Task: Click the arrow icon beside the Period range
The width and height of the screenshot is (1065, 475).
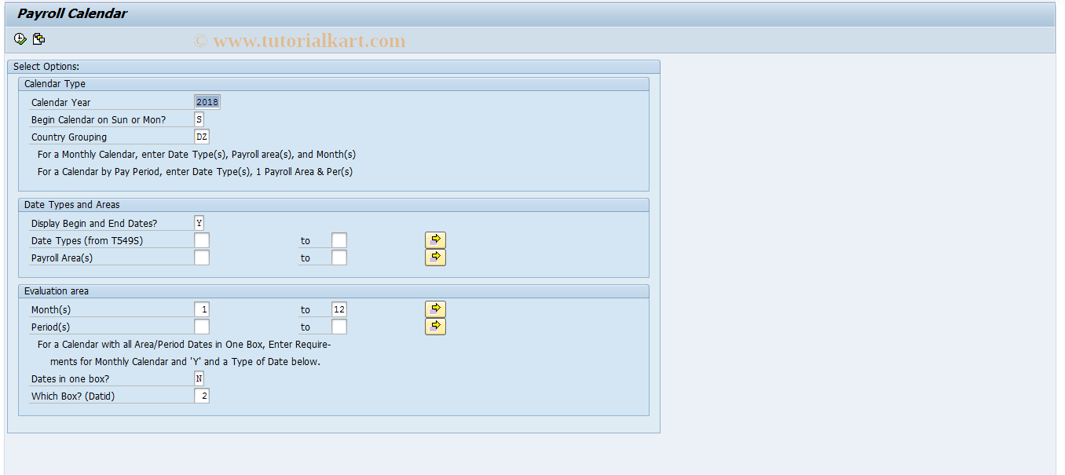Action: (435, 326)
